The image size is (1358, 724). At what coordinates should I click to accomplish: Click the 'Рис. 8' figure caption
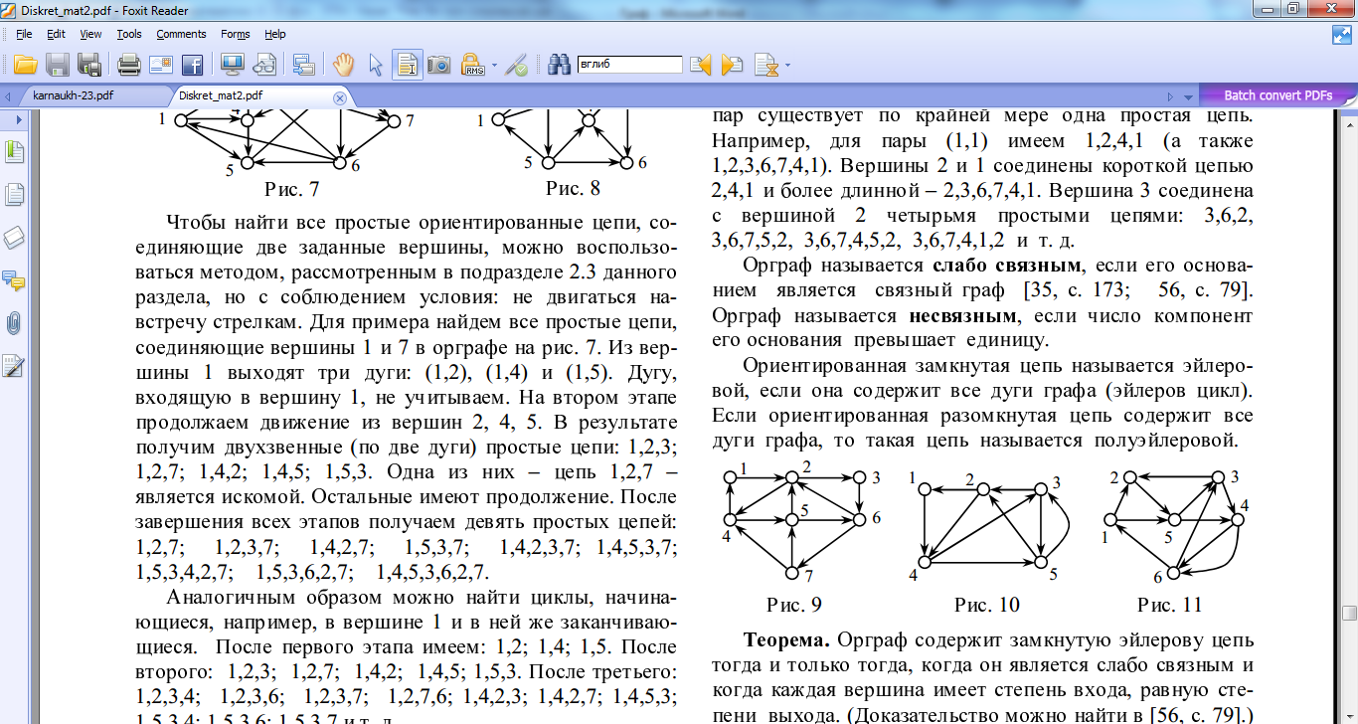(573, 187)
